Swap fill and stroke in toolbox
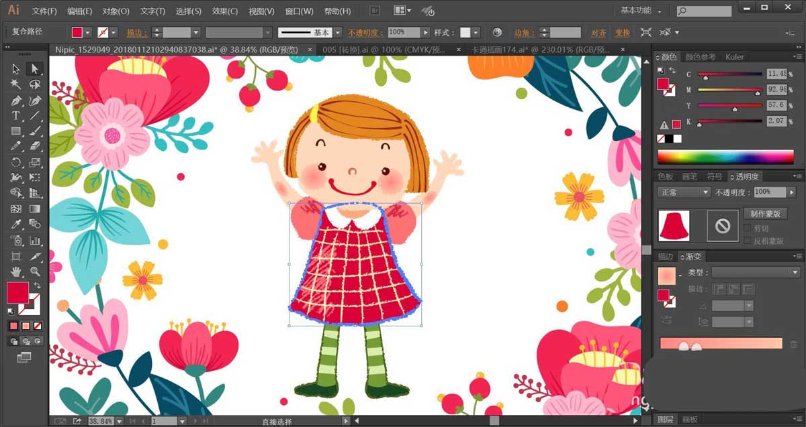The width and height of the screenshot is (806, 427). pos(38,286)
